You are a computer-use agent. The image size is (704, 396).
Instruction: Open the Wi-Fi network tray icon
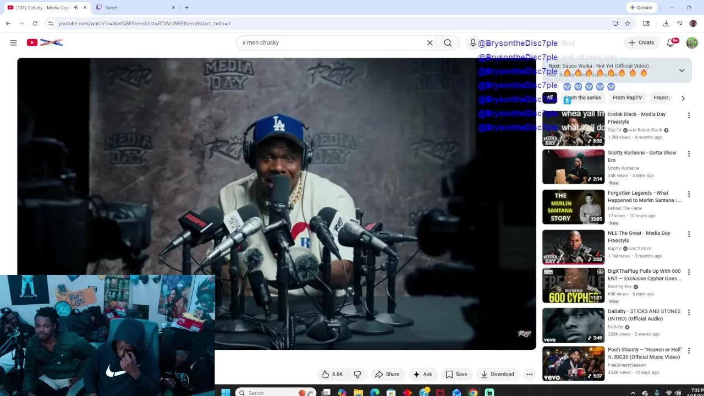(669, 393)
